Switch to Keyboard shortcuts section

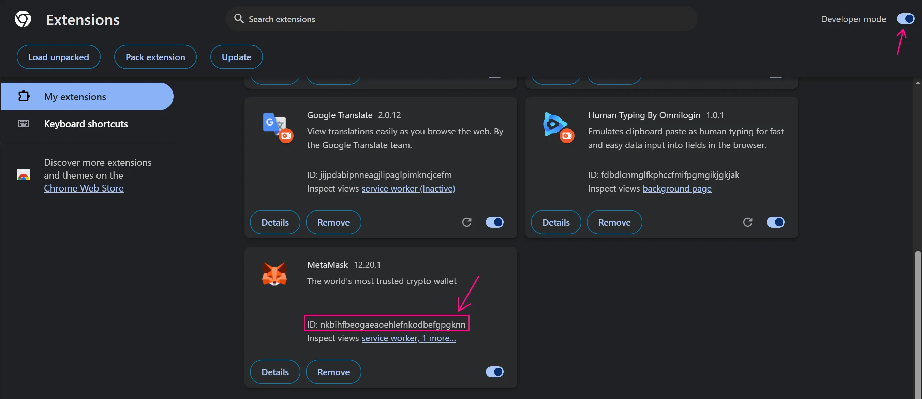tap(86, 124)
